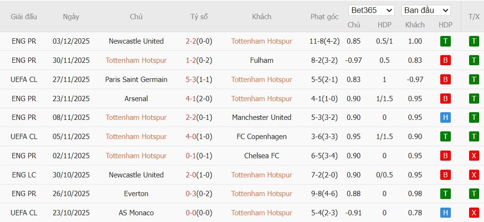Click the red B HDP badge for Fulham match

(x=445, y=60)
